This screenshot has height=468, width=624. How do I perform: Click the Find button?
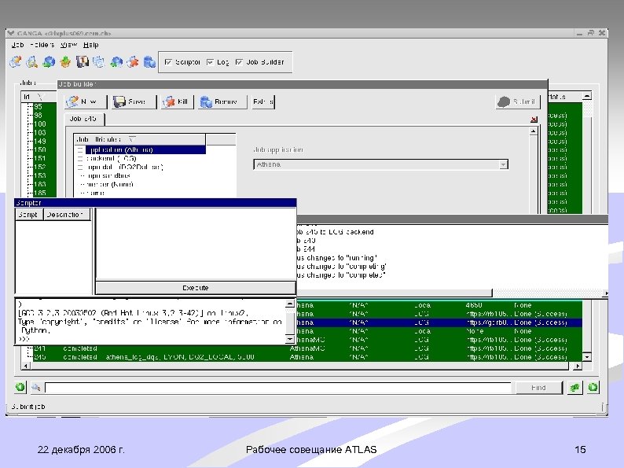tap(538, 388)
